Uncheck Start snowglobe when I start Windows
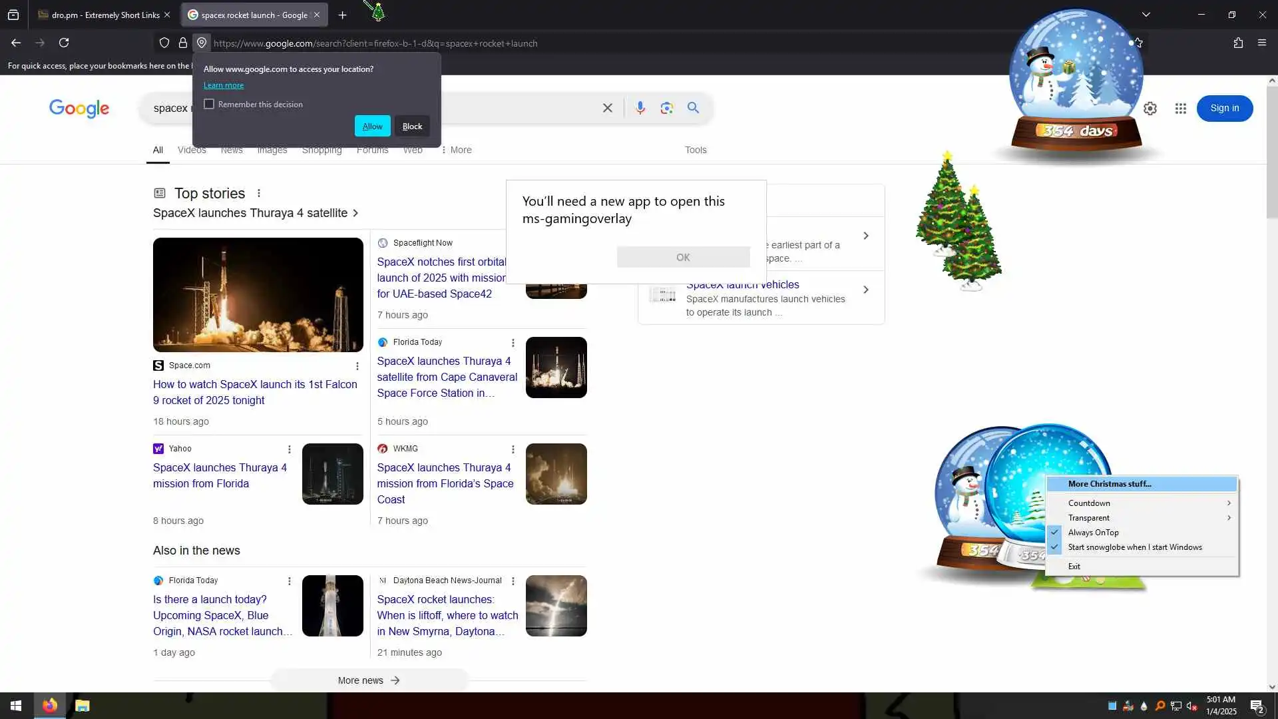This screenshot has height=719, width=1278. click(x=1134, y=547)
